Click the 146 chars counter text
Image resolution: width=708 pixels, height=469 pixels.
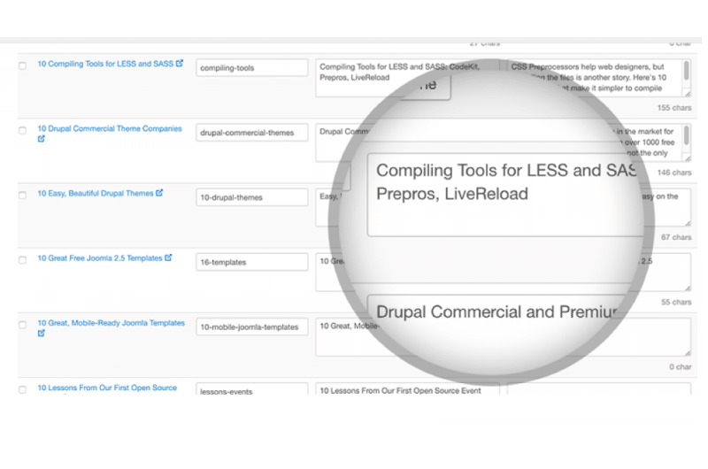point(674,173)
